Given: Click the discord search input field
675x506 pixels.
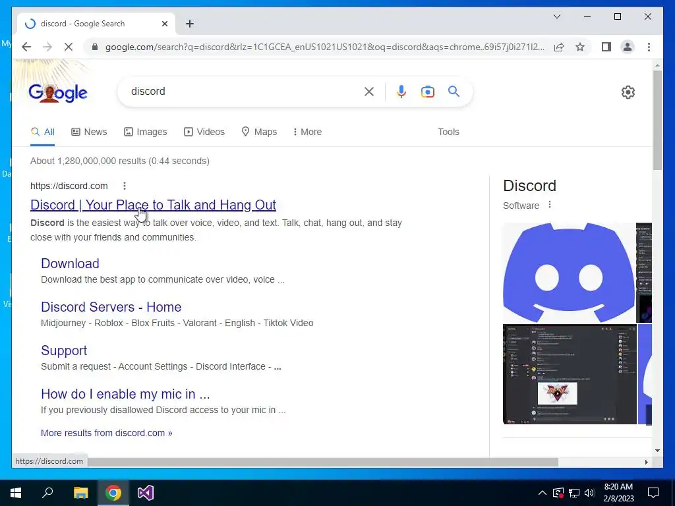Looking at the screenshot, I should [x=245, y=91].
